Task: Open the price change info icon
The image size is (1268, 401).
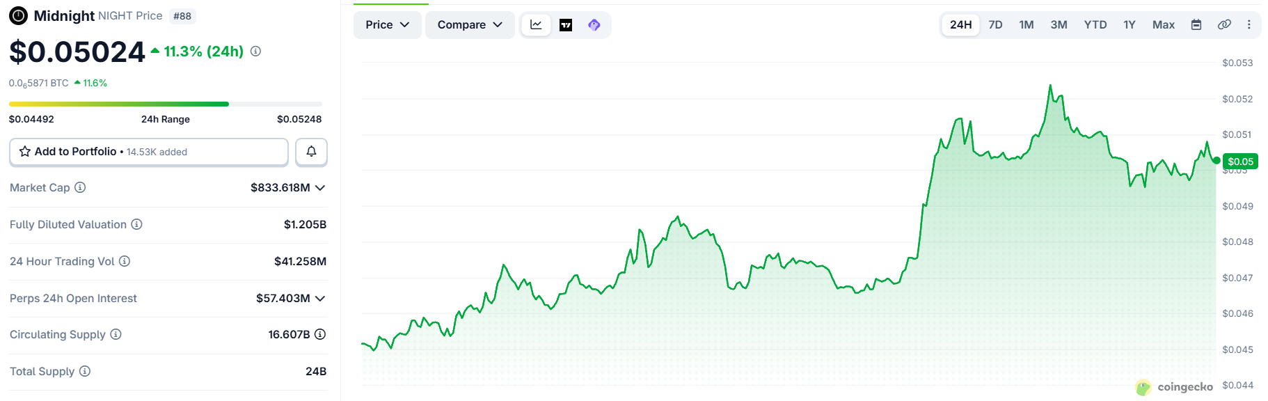Action: [255, 51]
